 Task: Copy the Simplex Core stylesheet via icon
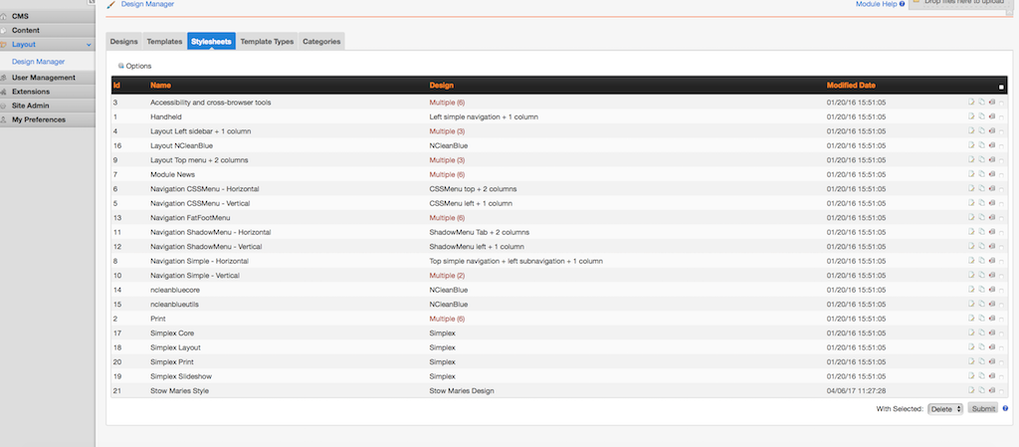coord(981,333)
